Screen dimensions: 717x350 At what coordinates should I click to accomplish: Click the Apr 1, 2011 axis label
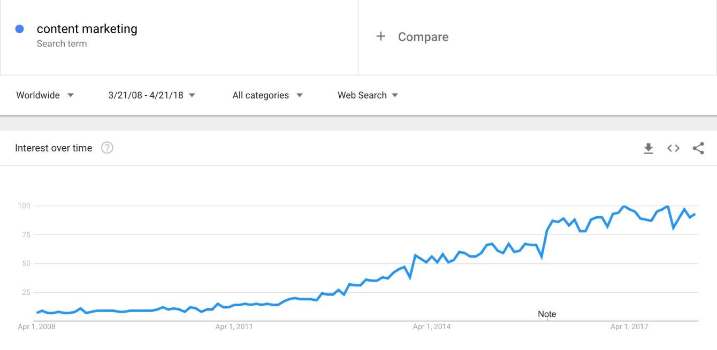click(234, 326)
